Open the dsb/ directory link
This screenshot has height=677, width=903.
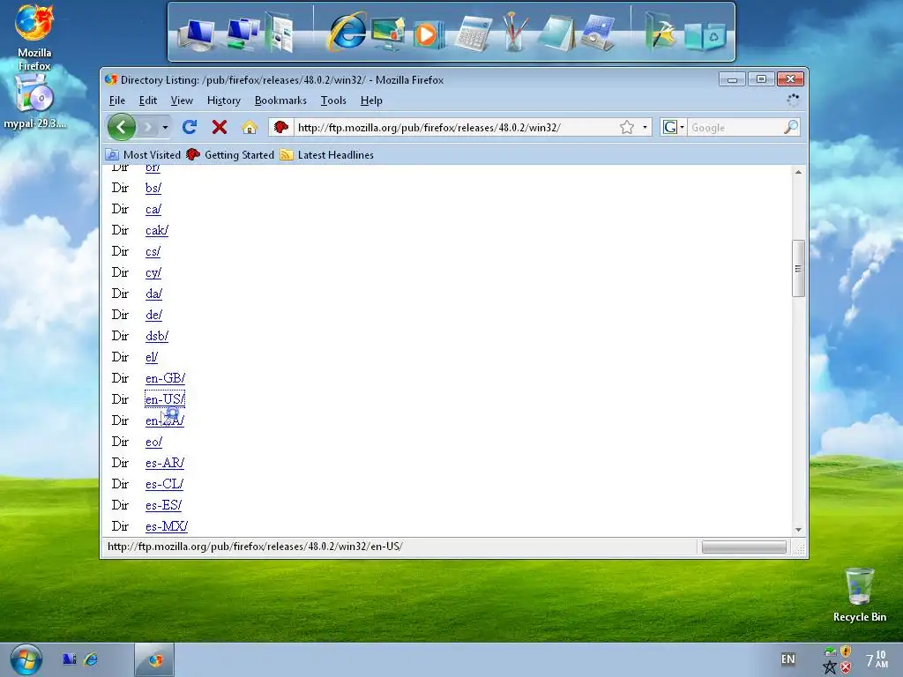(x=157, y=336)
